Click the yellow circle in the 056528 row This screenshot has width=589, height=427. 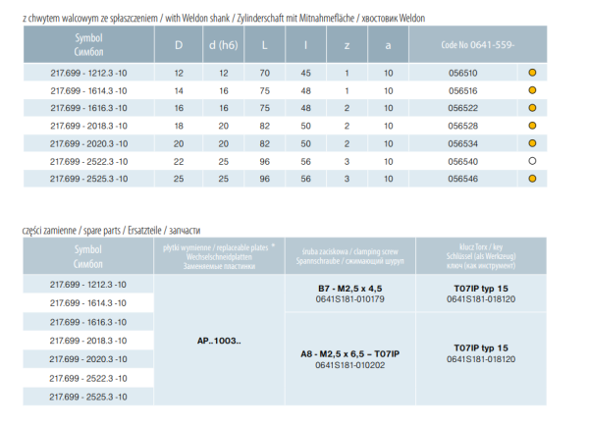[532, 126]
